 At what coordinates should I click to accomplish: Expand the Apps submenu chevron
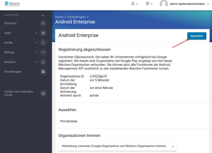36,33
